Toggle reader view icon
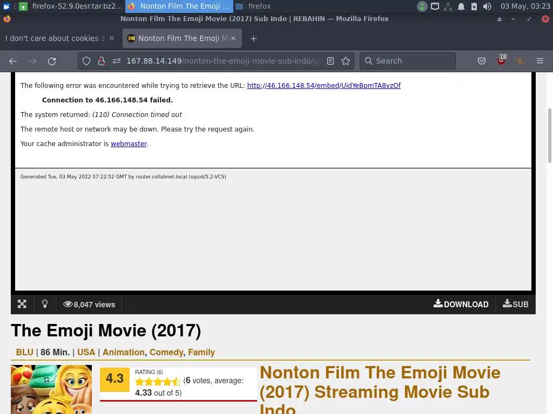Viewport: 553px width, 414px height. pyautogui.click(x=331, y=61)
